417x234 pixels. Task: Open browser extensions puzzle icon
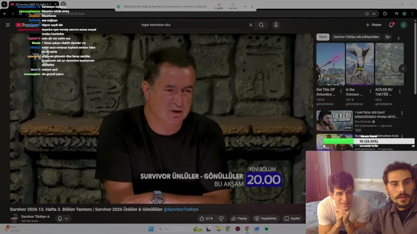385,14
